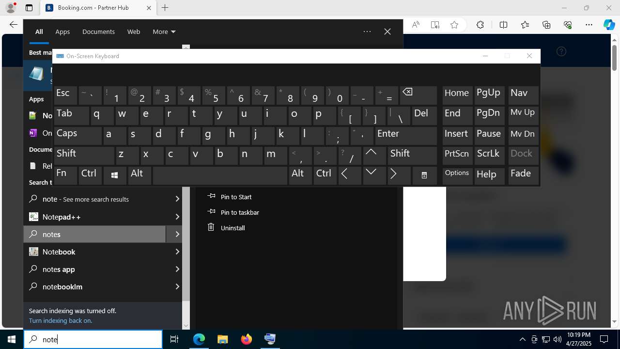Click the context menu key on the keyboard
This screenshot has height=349, width=620.
coord(424,175)
